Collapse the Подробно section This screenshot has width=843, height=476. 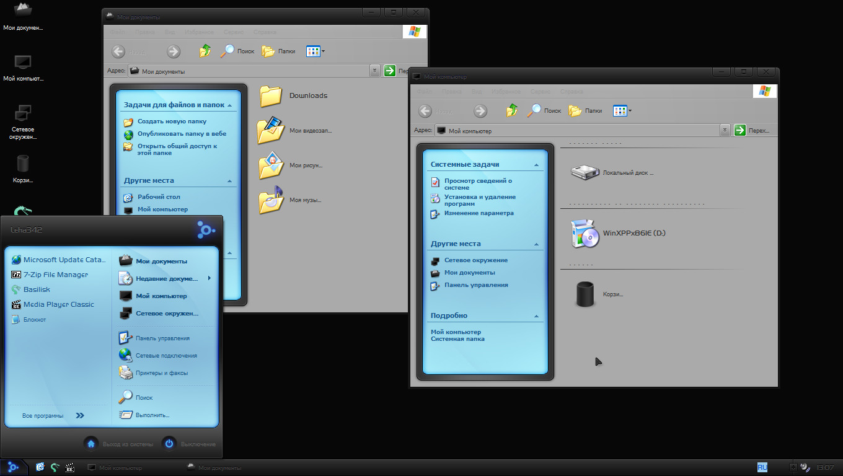pos(537,316)
